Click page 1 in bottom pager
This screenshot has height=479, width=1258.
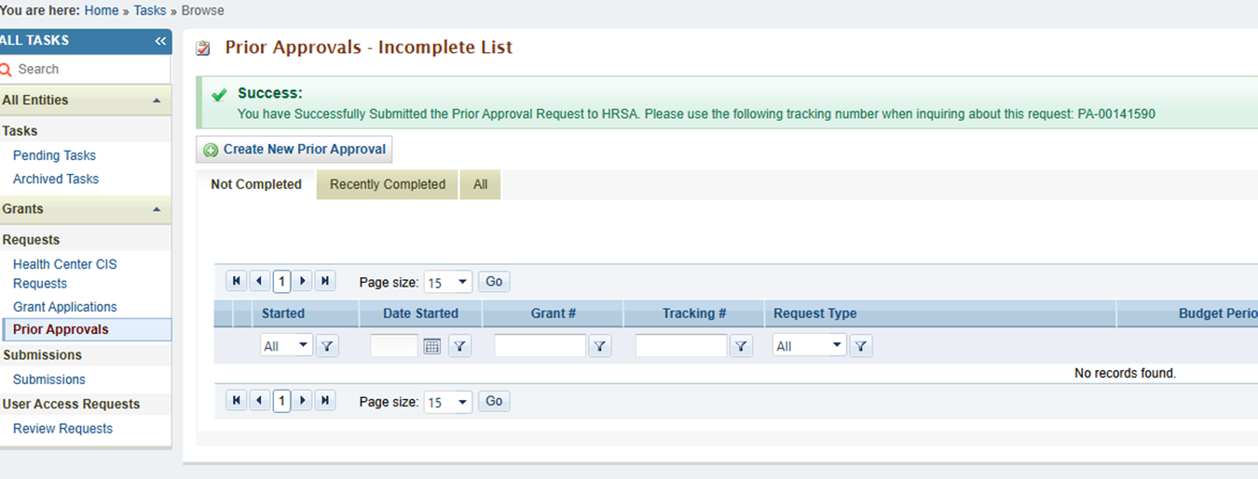pyautogui.click(x=281, y=401)
